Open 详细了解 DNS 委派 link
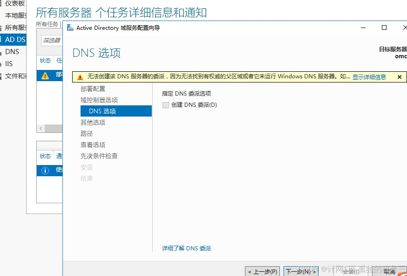 pos(186,248)
